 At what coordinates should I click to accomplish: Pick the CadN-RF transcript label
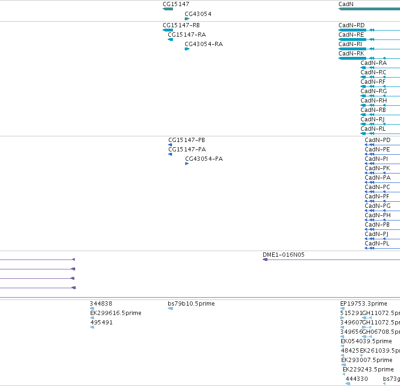click(x=373, y=82)
